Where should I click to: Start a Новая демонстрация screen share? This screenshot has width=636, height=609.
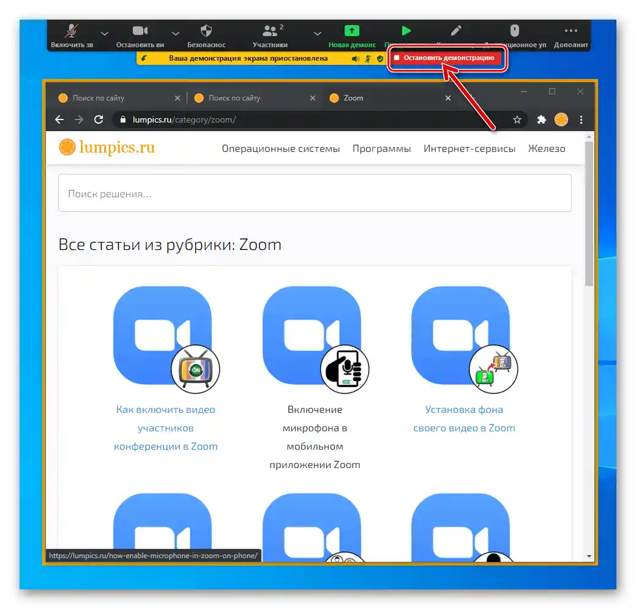tap(351, 30)
